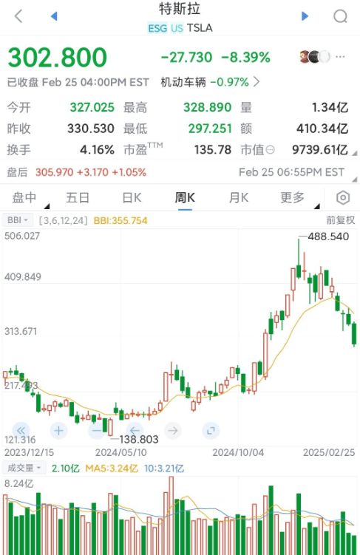This screenshot has width=360, height=555.
Task: Tap the 特斯拉 stock title
Action: (180, 9)
